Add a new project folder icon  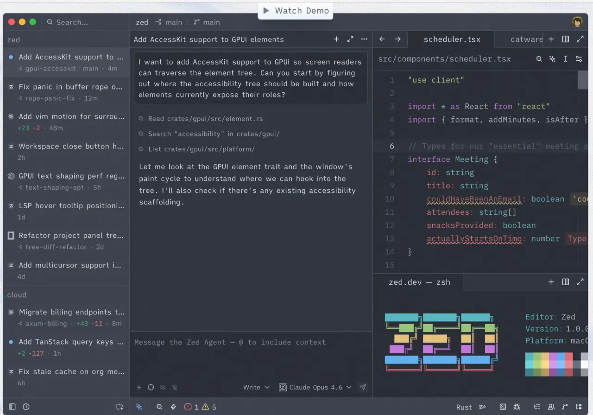tap(120, 407)
